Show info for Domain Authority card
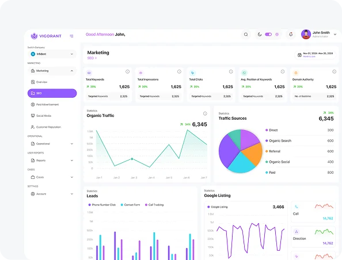This screenshot has height=260, width=342. pos(334,72)
